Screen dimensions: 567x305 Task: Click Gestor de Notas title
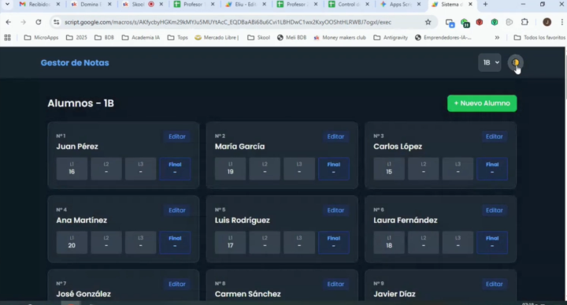pyautogui.click(x=75, y=62)
